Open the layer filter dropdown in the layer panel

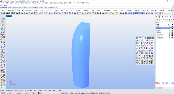point(170,20)
